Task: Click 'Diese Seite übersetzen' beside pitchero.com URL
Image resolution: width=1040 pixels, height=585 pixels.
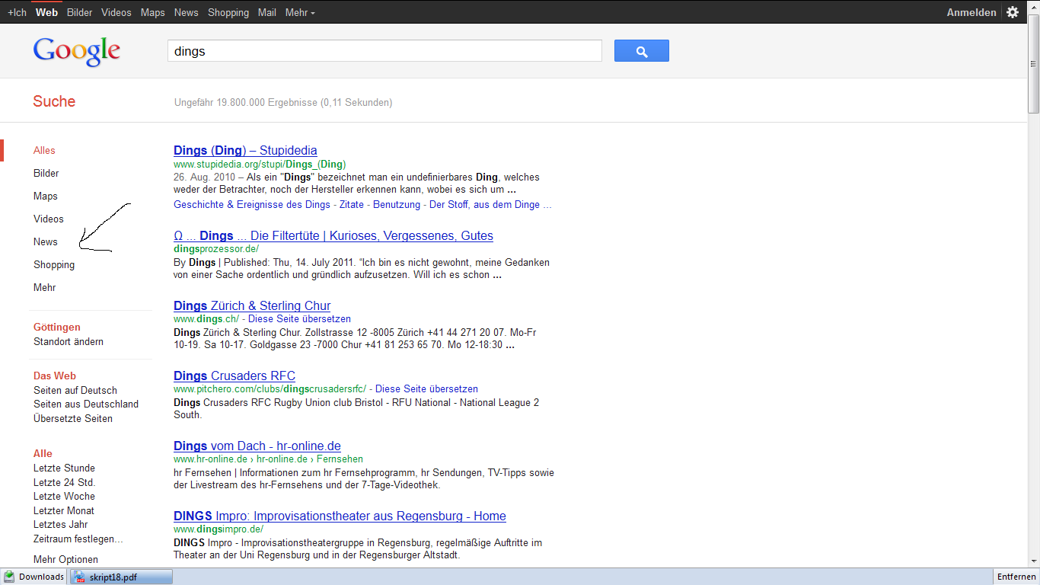Action: (x=426, y=388)
